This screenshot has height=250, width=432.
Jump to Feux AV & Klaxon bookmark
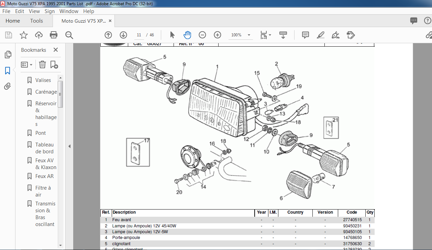(x=46, y=164)
